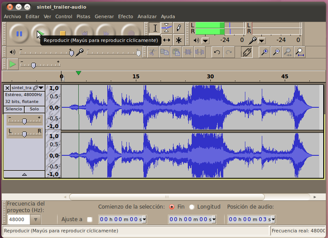This screenshot has width=328, height=238.
Task: Open the sintel_tra track dropdown menu
Action: click(41, 88)
